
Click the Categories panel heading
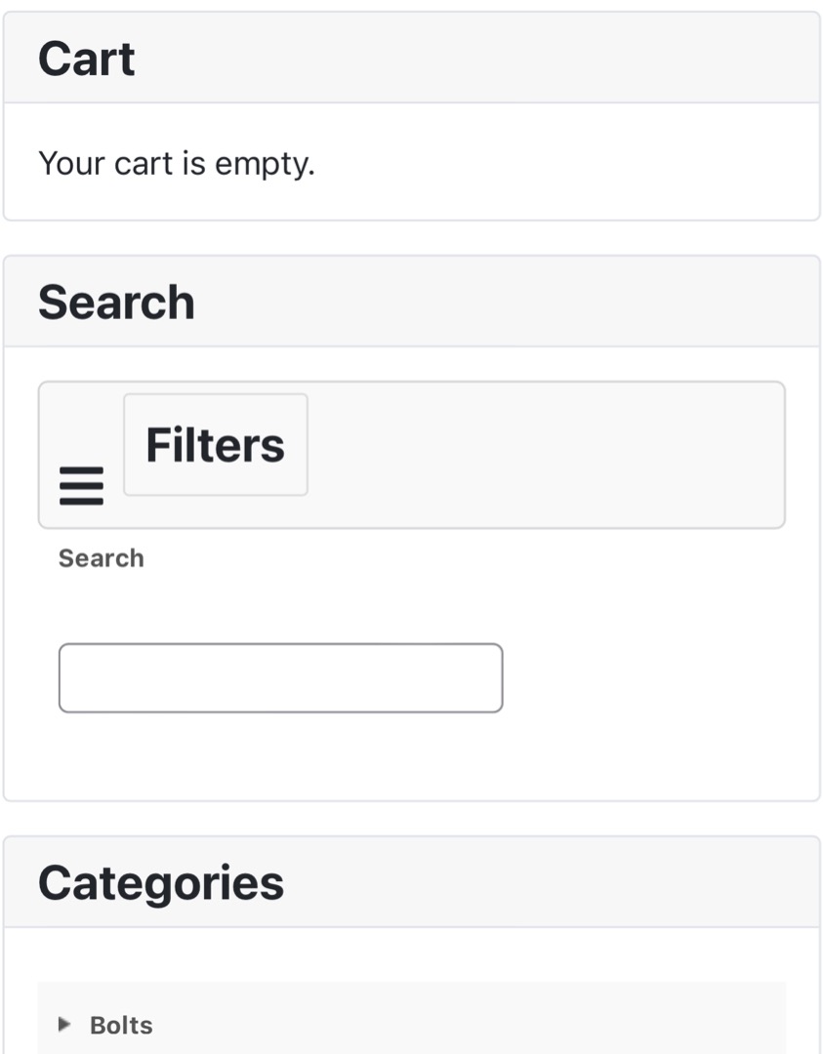coord(161,882)
